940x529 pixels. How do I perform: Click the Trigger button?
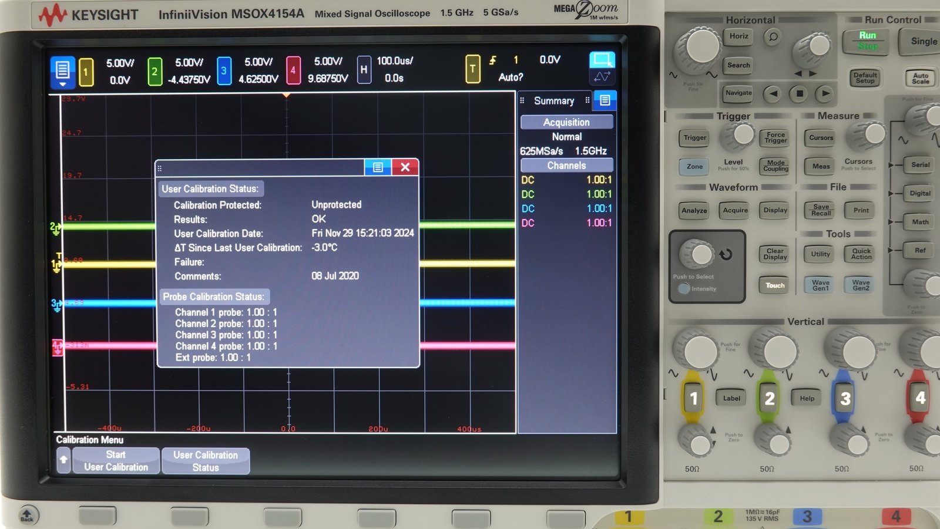pos(695,138)
